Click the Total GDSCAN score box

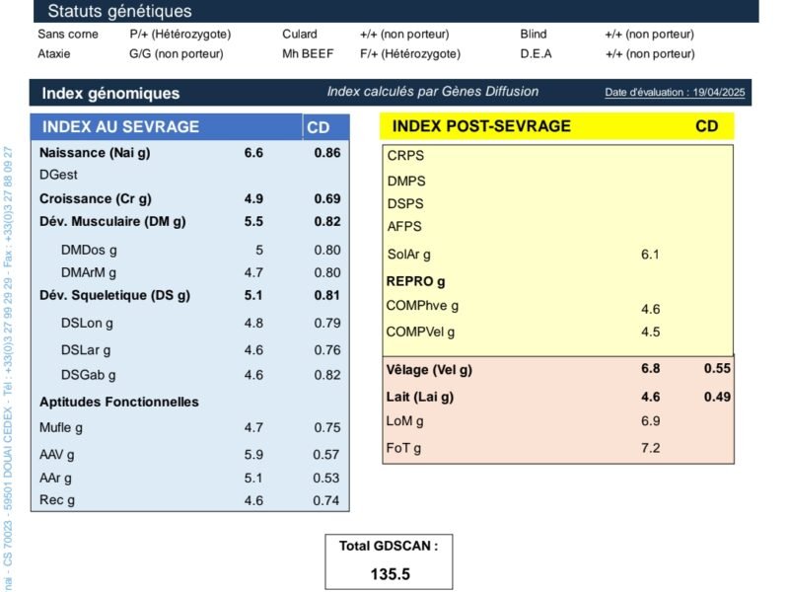390,559
